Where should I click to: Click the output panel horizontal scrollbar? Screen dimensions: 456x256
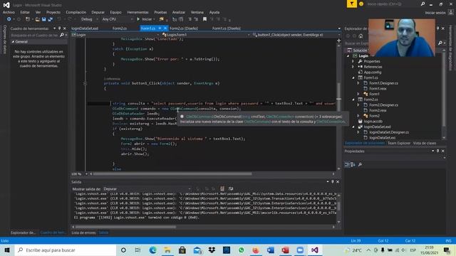[x=125, y=227]
